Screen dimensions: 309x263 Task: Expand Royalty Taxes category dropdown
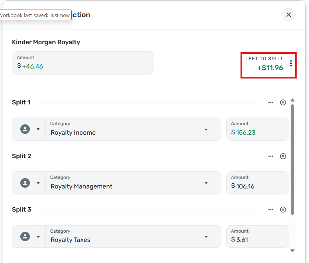click(x=206, y=237)
